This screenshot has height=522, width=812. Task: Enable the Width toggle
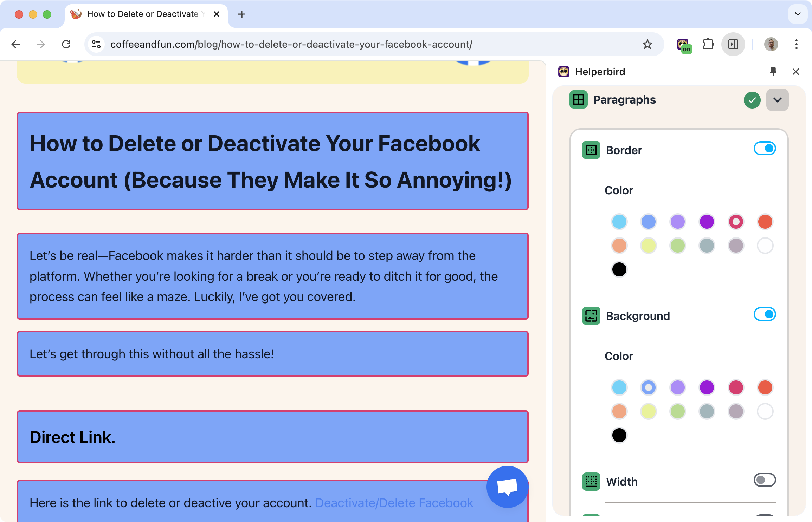point(764,480)
